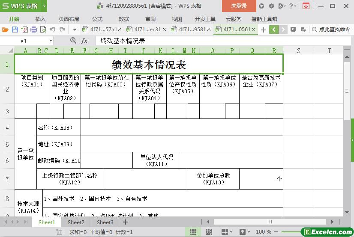Open the 插入 ribbon tab
The width and height of the screenshot is (354, 237).
[x=41, y=19]
